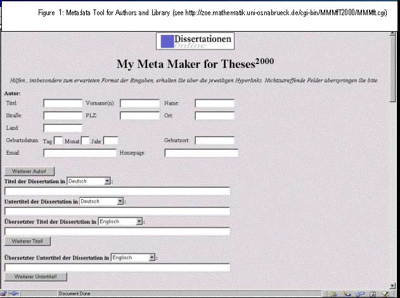Click the scrollbar down arrow
This screenshot has height=298, width=400.
393,286
